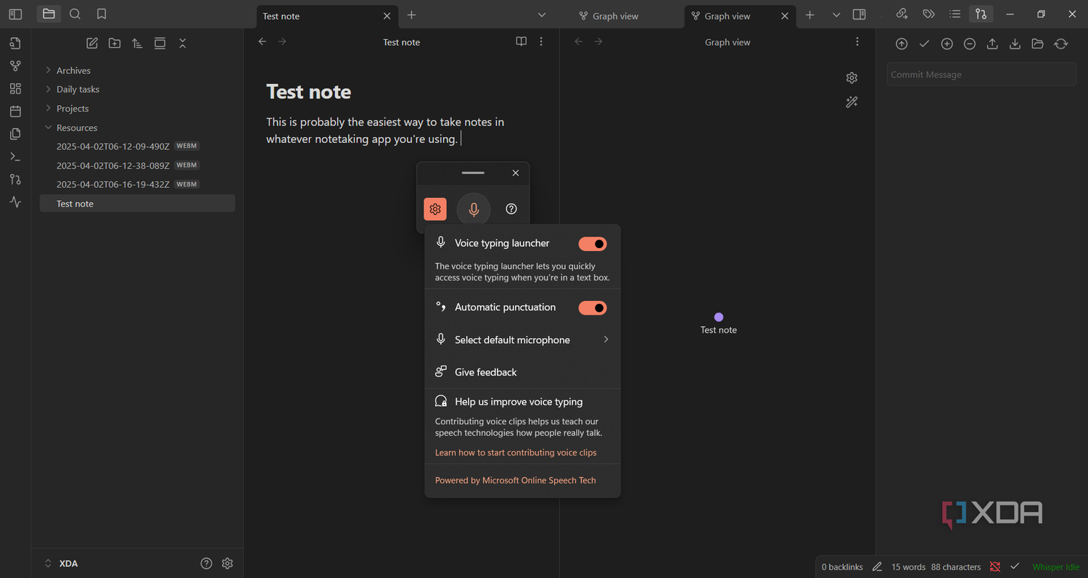
Task: Open Learn how to start contributing voice clips link
Action: [x=516, y=453]
